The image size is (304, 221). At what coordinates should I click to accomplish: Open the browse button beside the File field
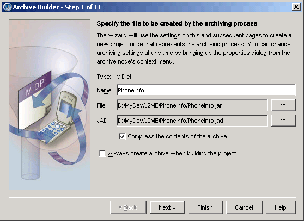point(283,105)
